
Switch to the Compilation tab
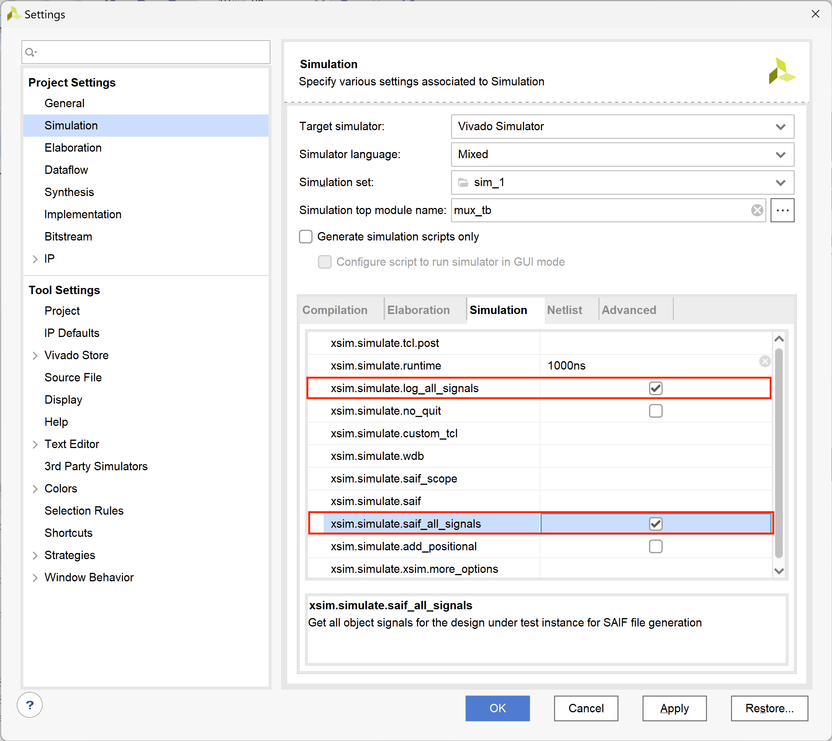335,310
